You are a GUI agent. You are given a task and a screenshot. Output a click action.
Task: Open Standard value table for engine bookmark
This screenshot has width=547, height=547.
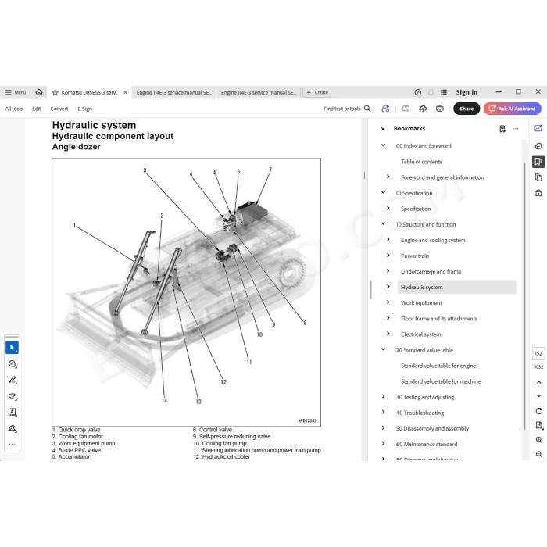[x=438, y=366]
